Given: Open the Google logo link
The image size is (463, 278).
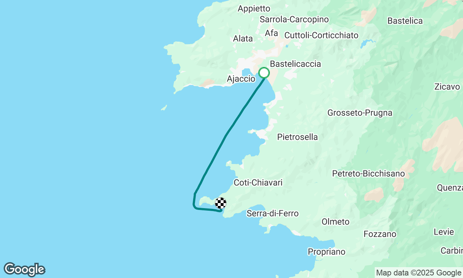Looking at the screenshot, I should coord(24,270).
